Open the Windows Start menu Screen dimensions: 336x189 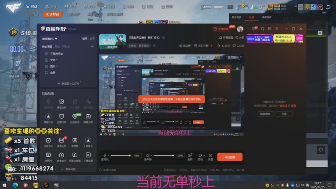4,185
